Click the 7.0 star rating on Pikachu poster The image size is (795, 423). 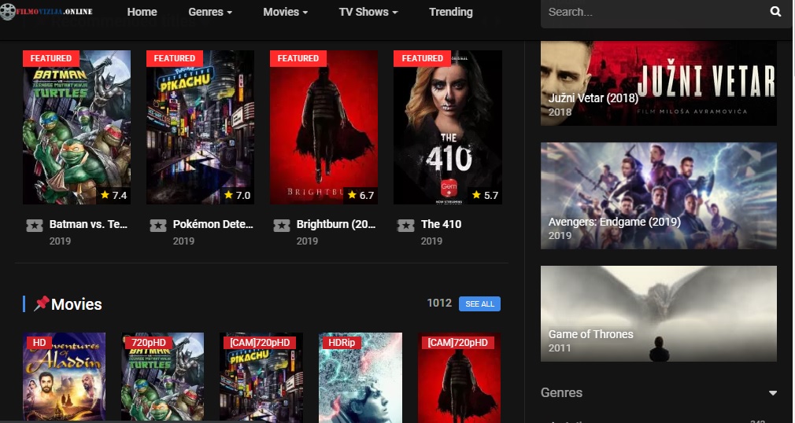pyautogui.click(x=237, y=195)
